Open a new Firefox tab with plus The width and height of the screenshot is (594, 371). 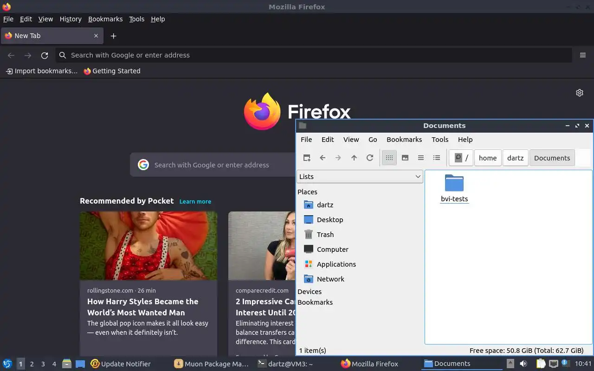click(113, 36)
